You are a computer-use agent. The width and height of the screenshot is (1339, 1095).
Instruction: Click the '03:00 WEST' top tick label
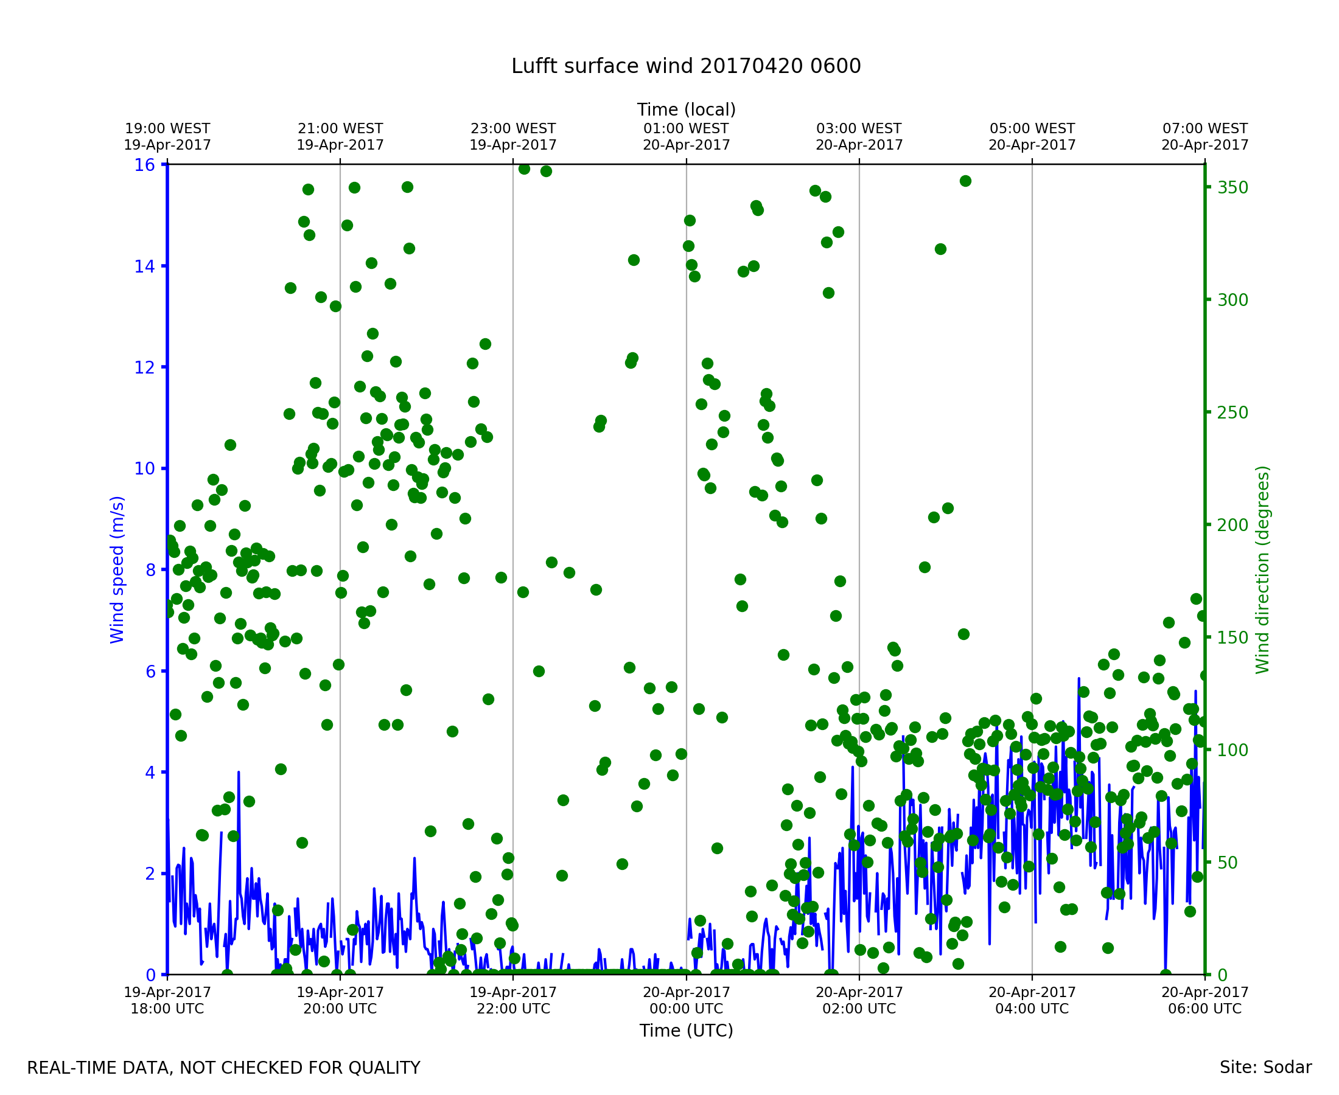[x=859, y=129]
